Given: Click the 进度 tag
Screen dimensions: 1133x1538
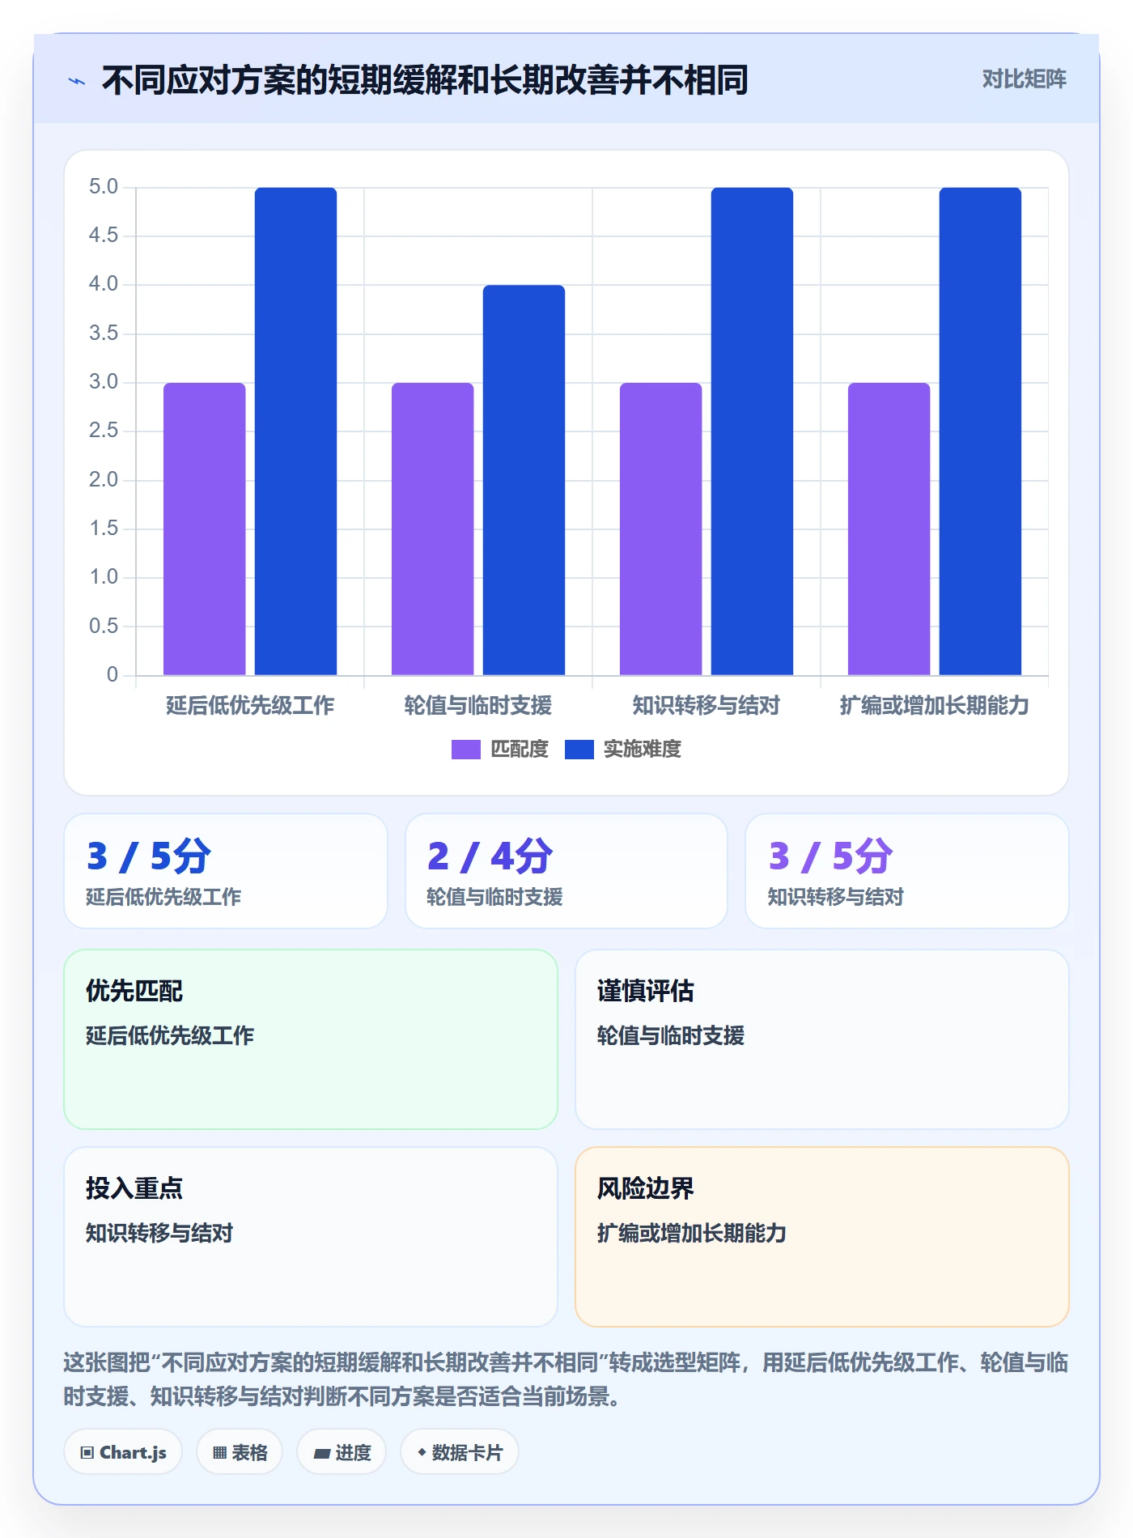Looking at the screenshot, I should [342, 1452].
